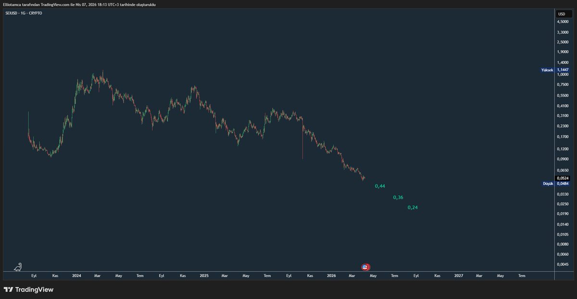Click the Elliotamca TradingView.com attribution header text

point(79,4)
